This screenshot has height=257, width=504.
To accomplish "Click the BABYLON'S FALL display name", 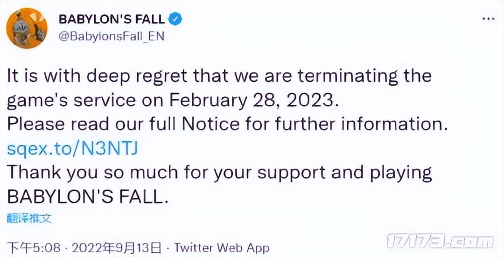I will tap(112, 19).
